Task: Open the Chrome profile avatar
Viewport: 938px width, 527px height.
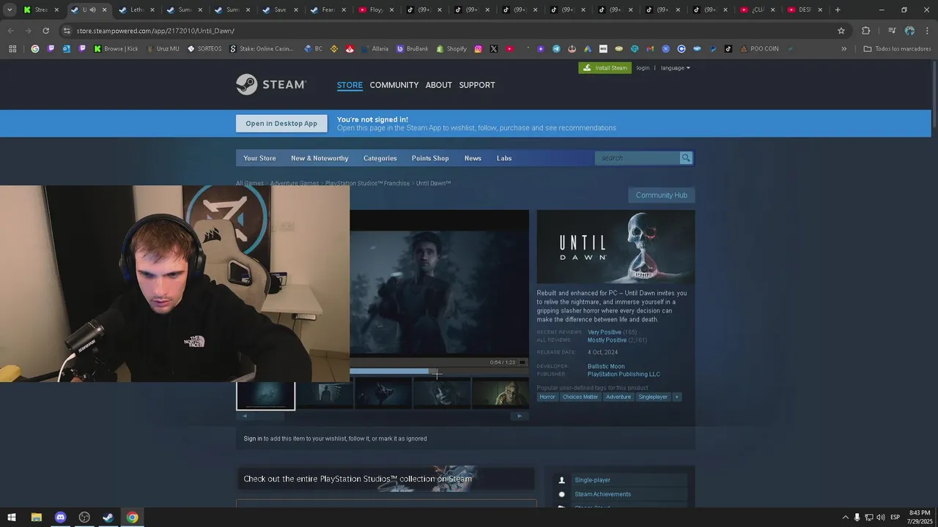Action: [909, 31]
